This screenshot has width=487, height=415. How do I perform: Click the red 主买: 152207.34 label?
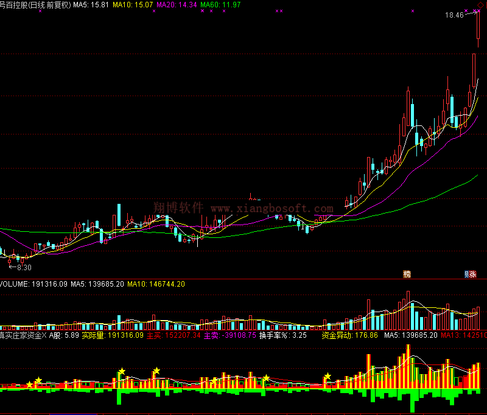(x=173, y=335)
